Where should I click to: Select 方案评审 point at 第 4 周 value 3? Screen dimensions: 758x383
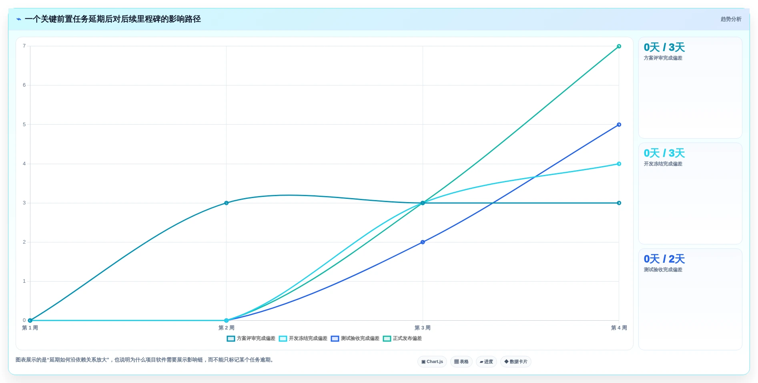tap(619, 203)
